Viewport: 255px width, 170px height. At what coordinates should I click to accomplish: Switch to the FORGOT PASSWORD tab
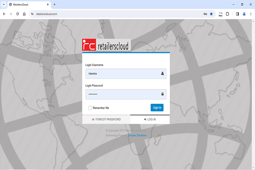click(x=106, y=119)
